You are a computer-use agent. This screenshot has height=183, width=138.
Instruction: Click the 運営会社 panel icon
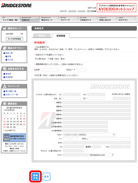tap(4, 104)
